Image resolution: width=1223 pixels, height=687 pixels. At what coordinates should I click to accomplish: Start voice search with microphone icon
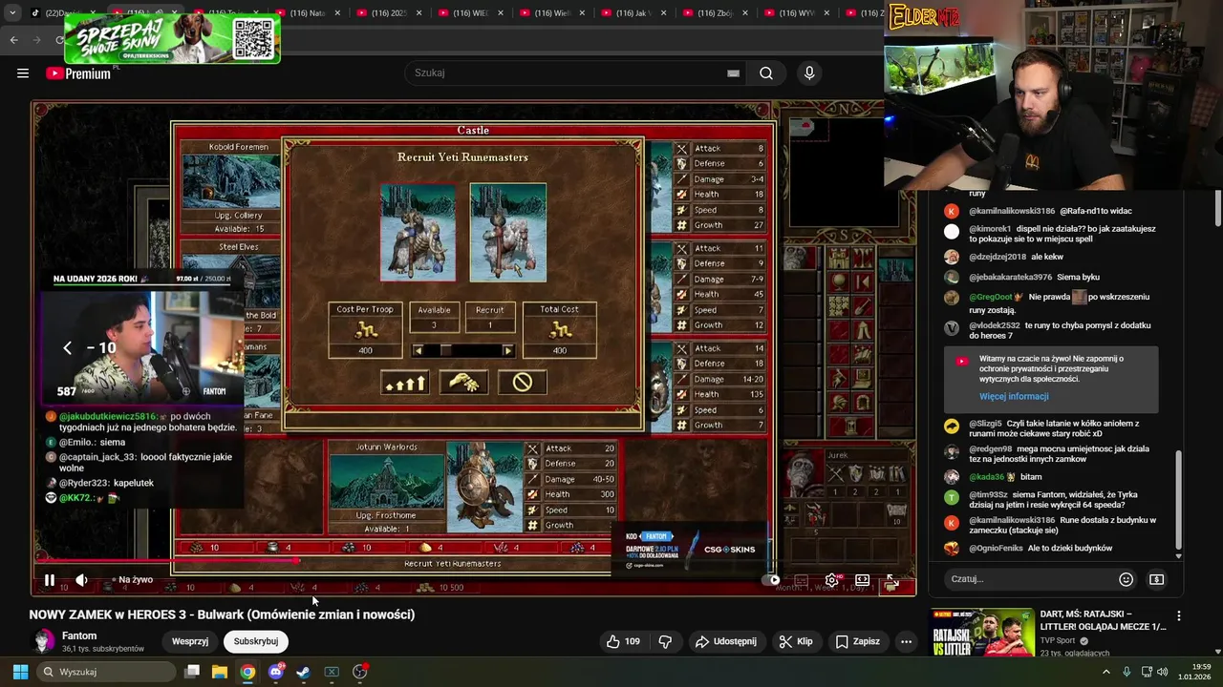[809, 73]
